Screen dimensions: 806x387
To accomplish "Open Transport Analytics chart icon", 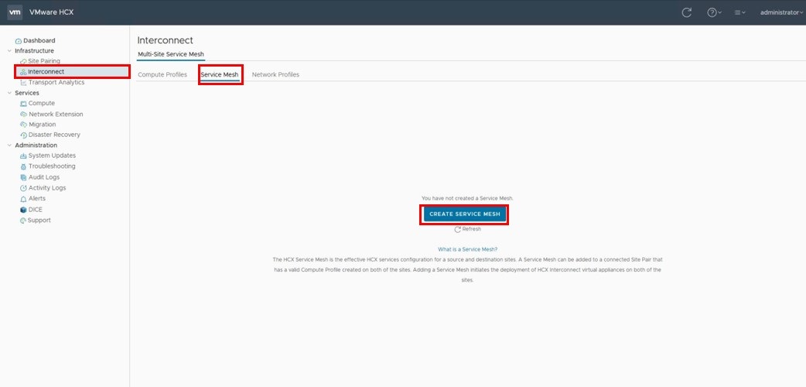I will pos(23,82).
